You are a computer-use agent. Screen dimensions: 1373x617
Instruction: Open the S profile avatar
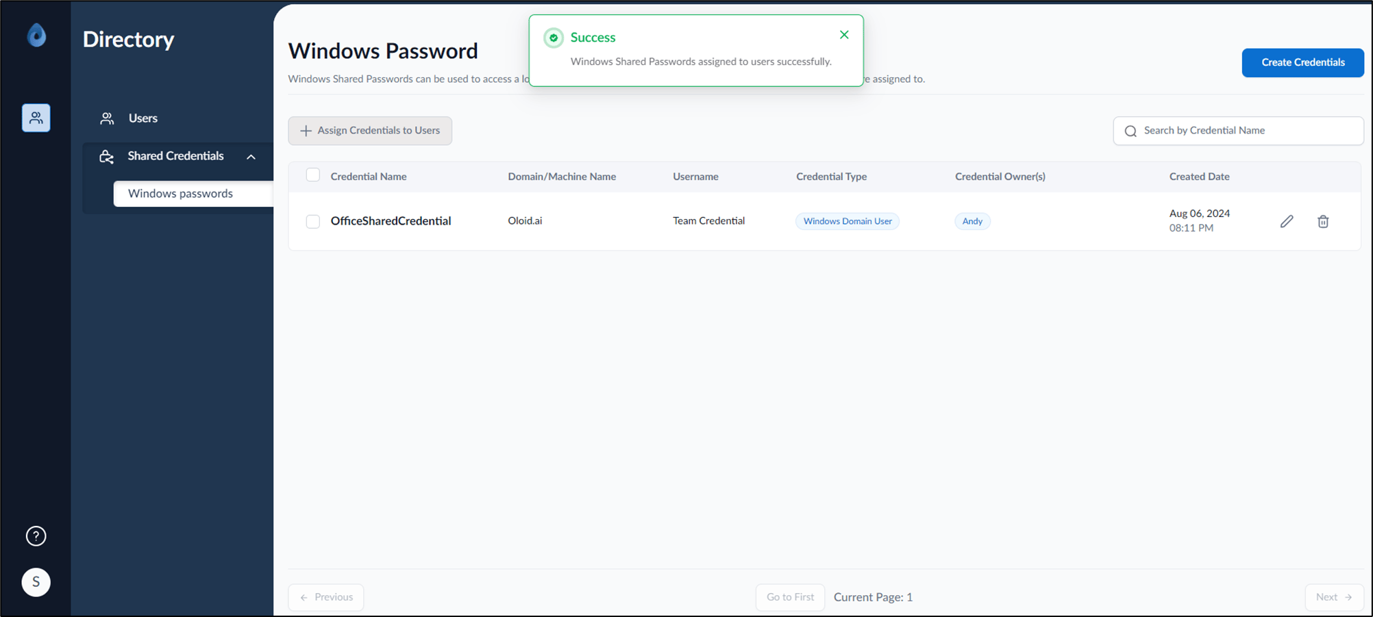coord(36,582)
